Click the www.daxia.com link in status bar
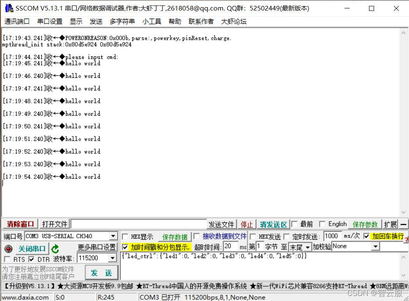 (25, 297)
